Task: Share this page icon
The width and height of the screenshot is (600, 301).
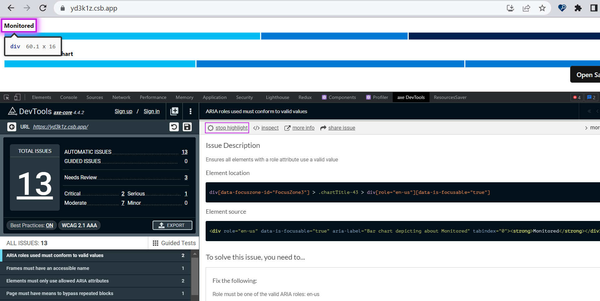Action: [526, 8]
